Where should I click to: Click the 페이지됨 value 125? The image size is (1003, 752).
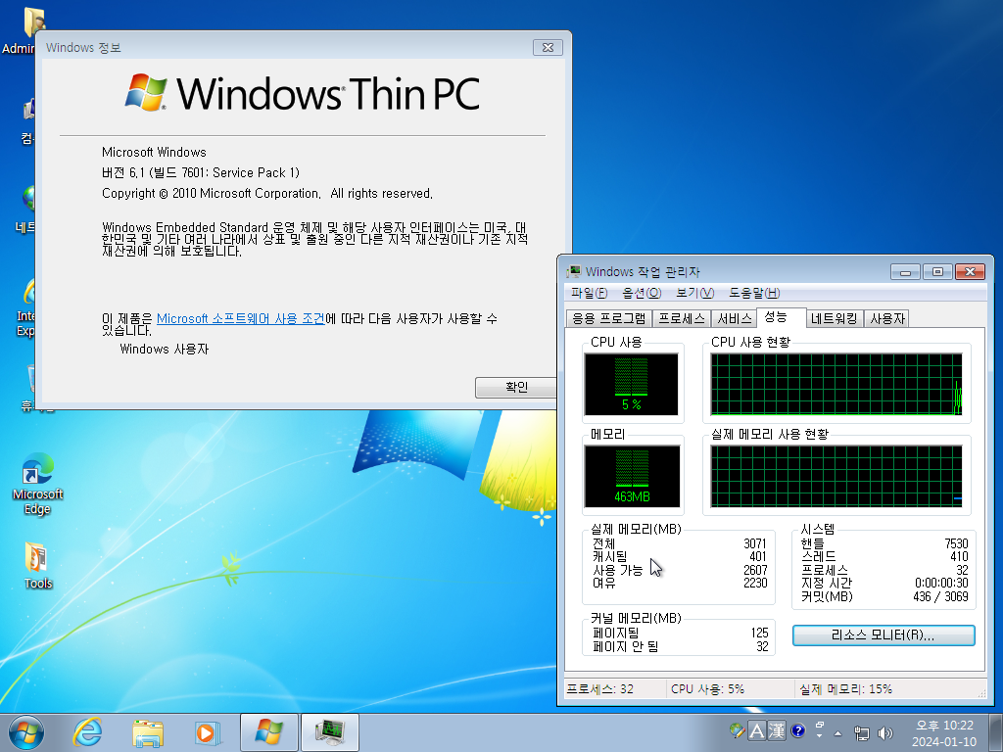tap(759, 633)
